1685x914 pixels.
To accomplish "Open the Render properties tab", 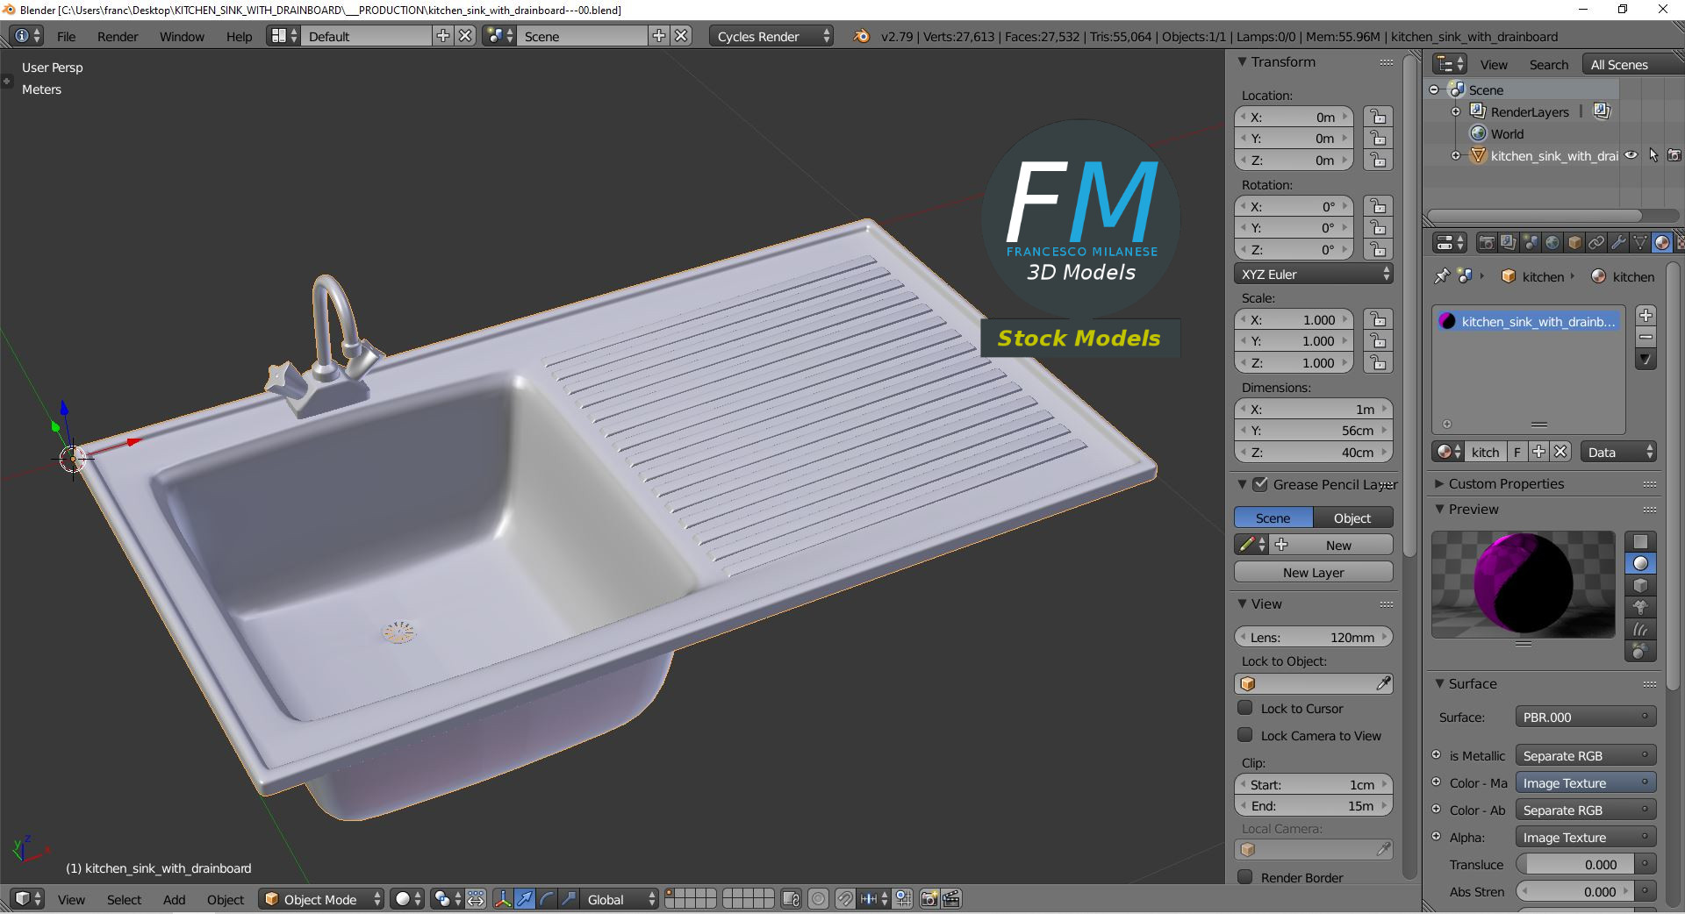I will pyautogui.click(x=1487, y=242).
